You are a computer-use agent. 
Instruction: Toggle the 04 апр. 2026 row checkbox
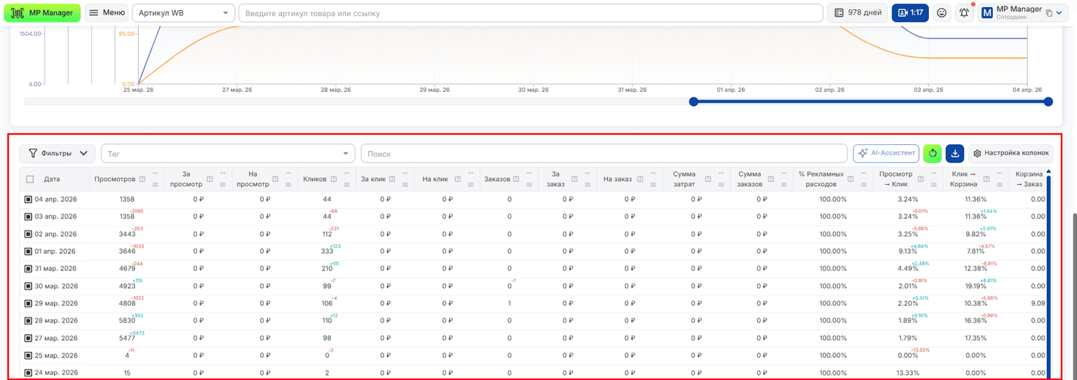(x=29, y=199)
